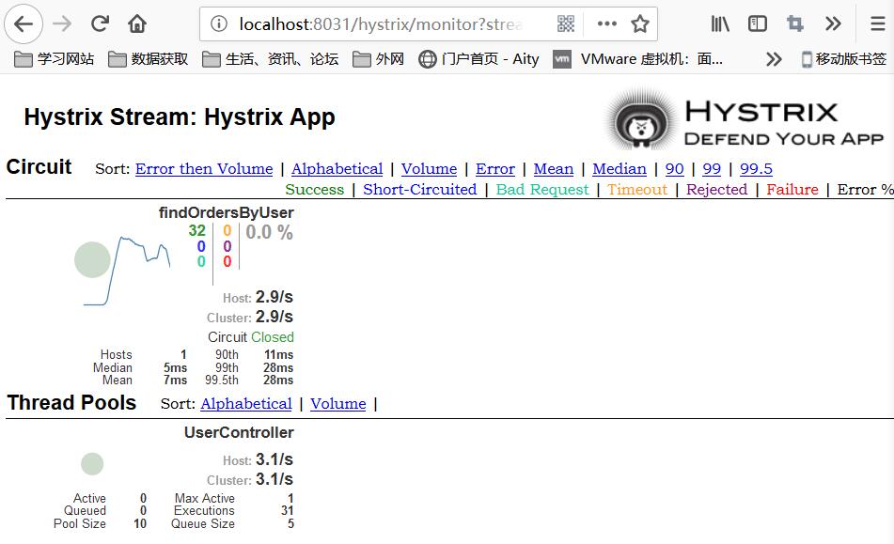Open the 生活、资讯、论坛 bookmarks folder
Viewport: 894px width, 544px height.
click(x=270, y=59)
